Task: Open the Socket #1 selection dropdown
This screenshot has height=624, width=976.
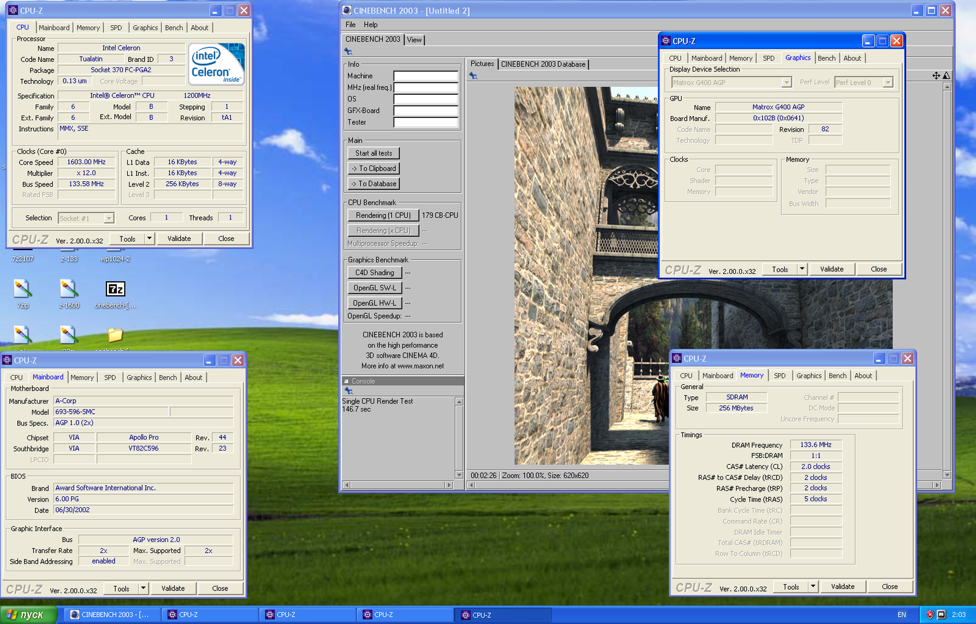Action: click(x=86, y=218)
